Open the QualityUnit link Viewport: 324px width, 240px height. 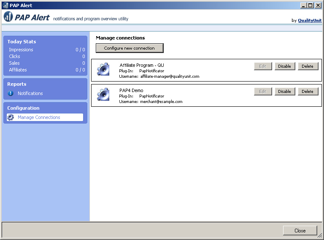click(310, 20)
